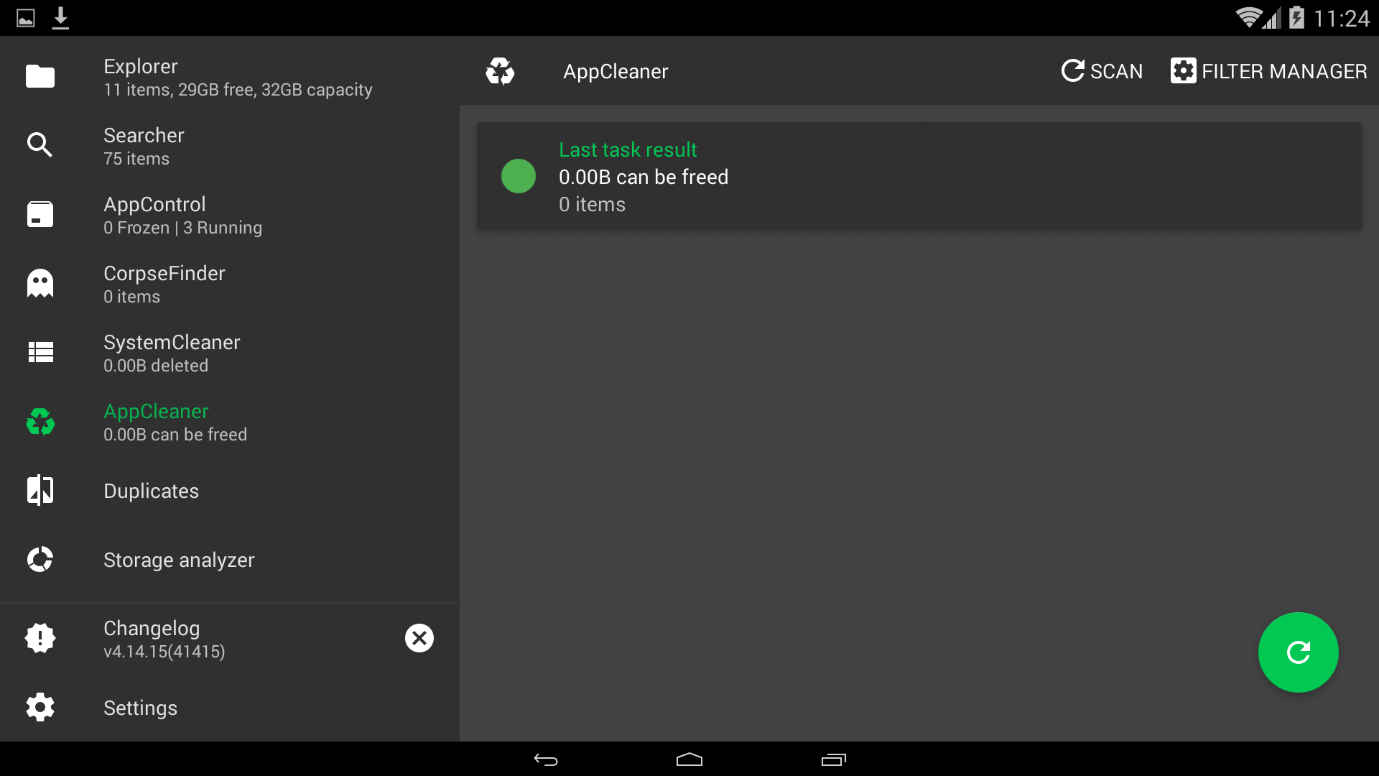
Task: Click the AppCleaner recycle icon in header
Action: click(500, 71)
